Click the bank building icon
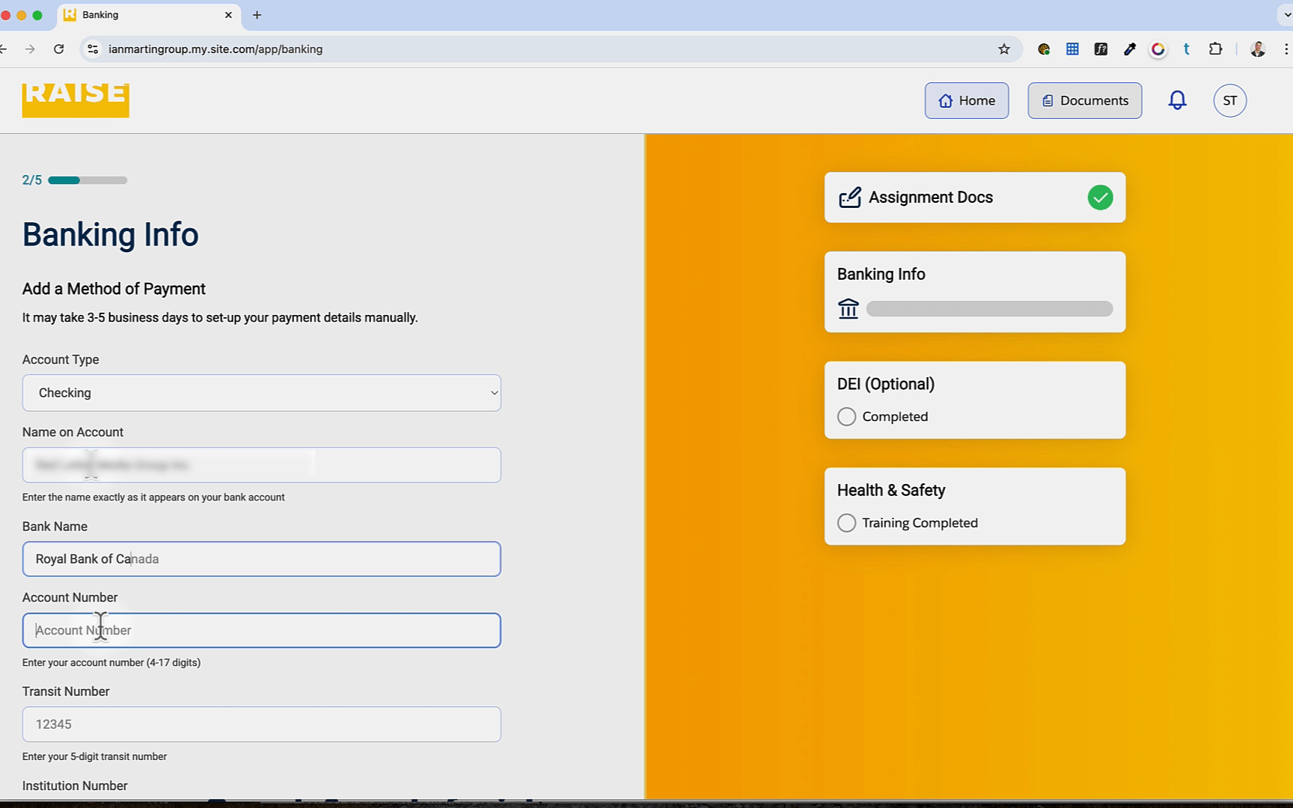The width and height of the screenshot is (1293, 808). pyautogui.click(x=849, y=308)
